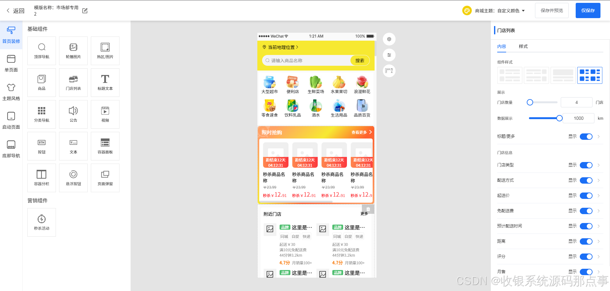The image size is (610, 291).
Task: Open 查看更多 in flash sale banner
Action: tap(362, 132)
